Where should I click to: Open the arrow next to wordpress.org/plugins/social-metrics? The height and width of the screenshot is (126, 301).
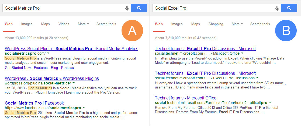(x=74, y=83)
